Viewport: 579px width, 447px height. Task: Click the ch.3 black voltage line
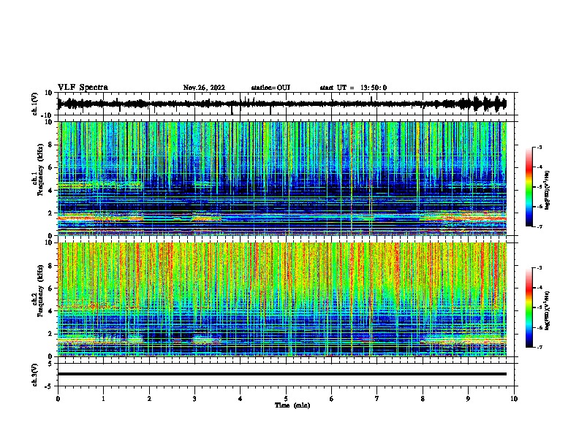[x=282, y=374]
